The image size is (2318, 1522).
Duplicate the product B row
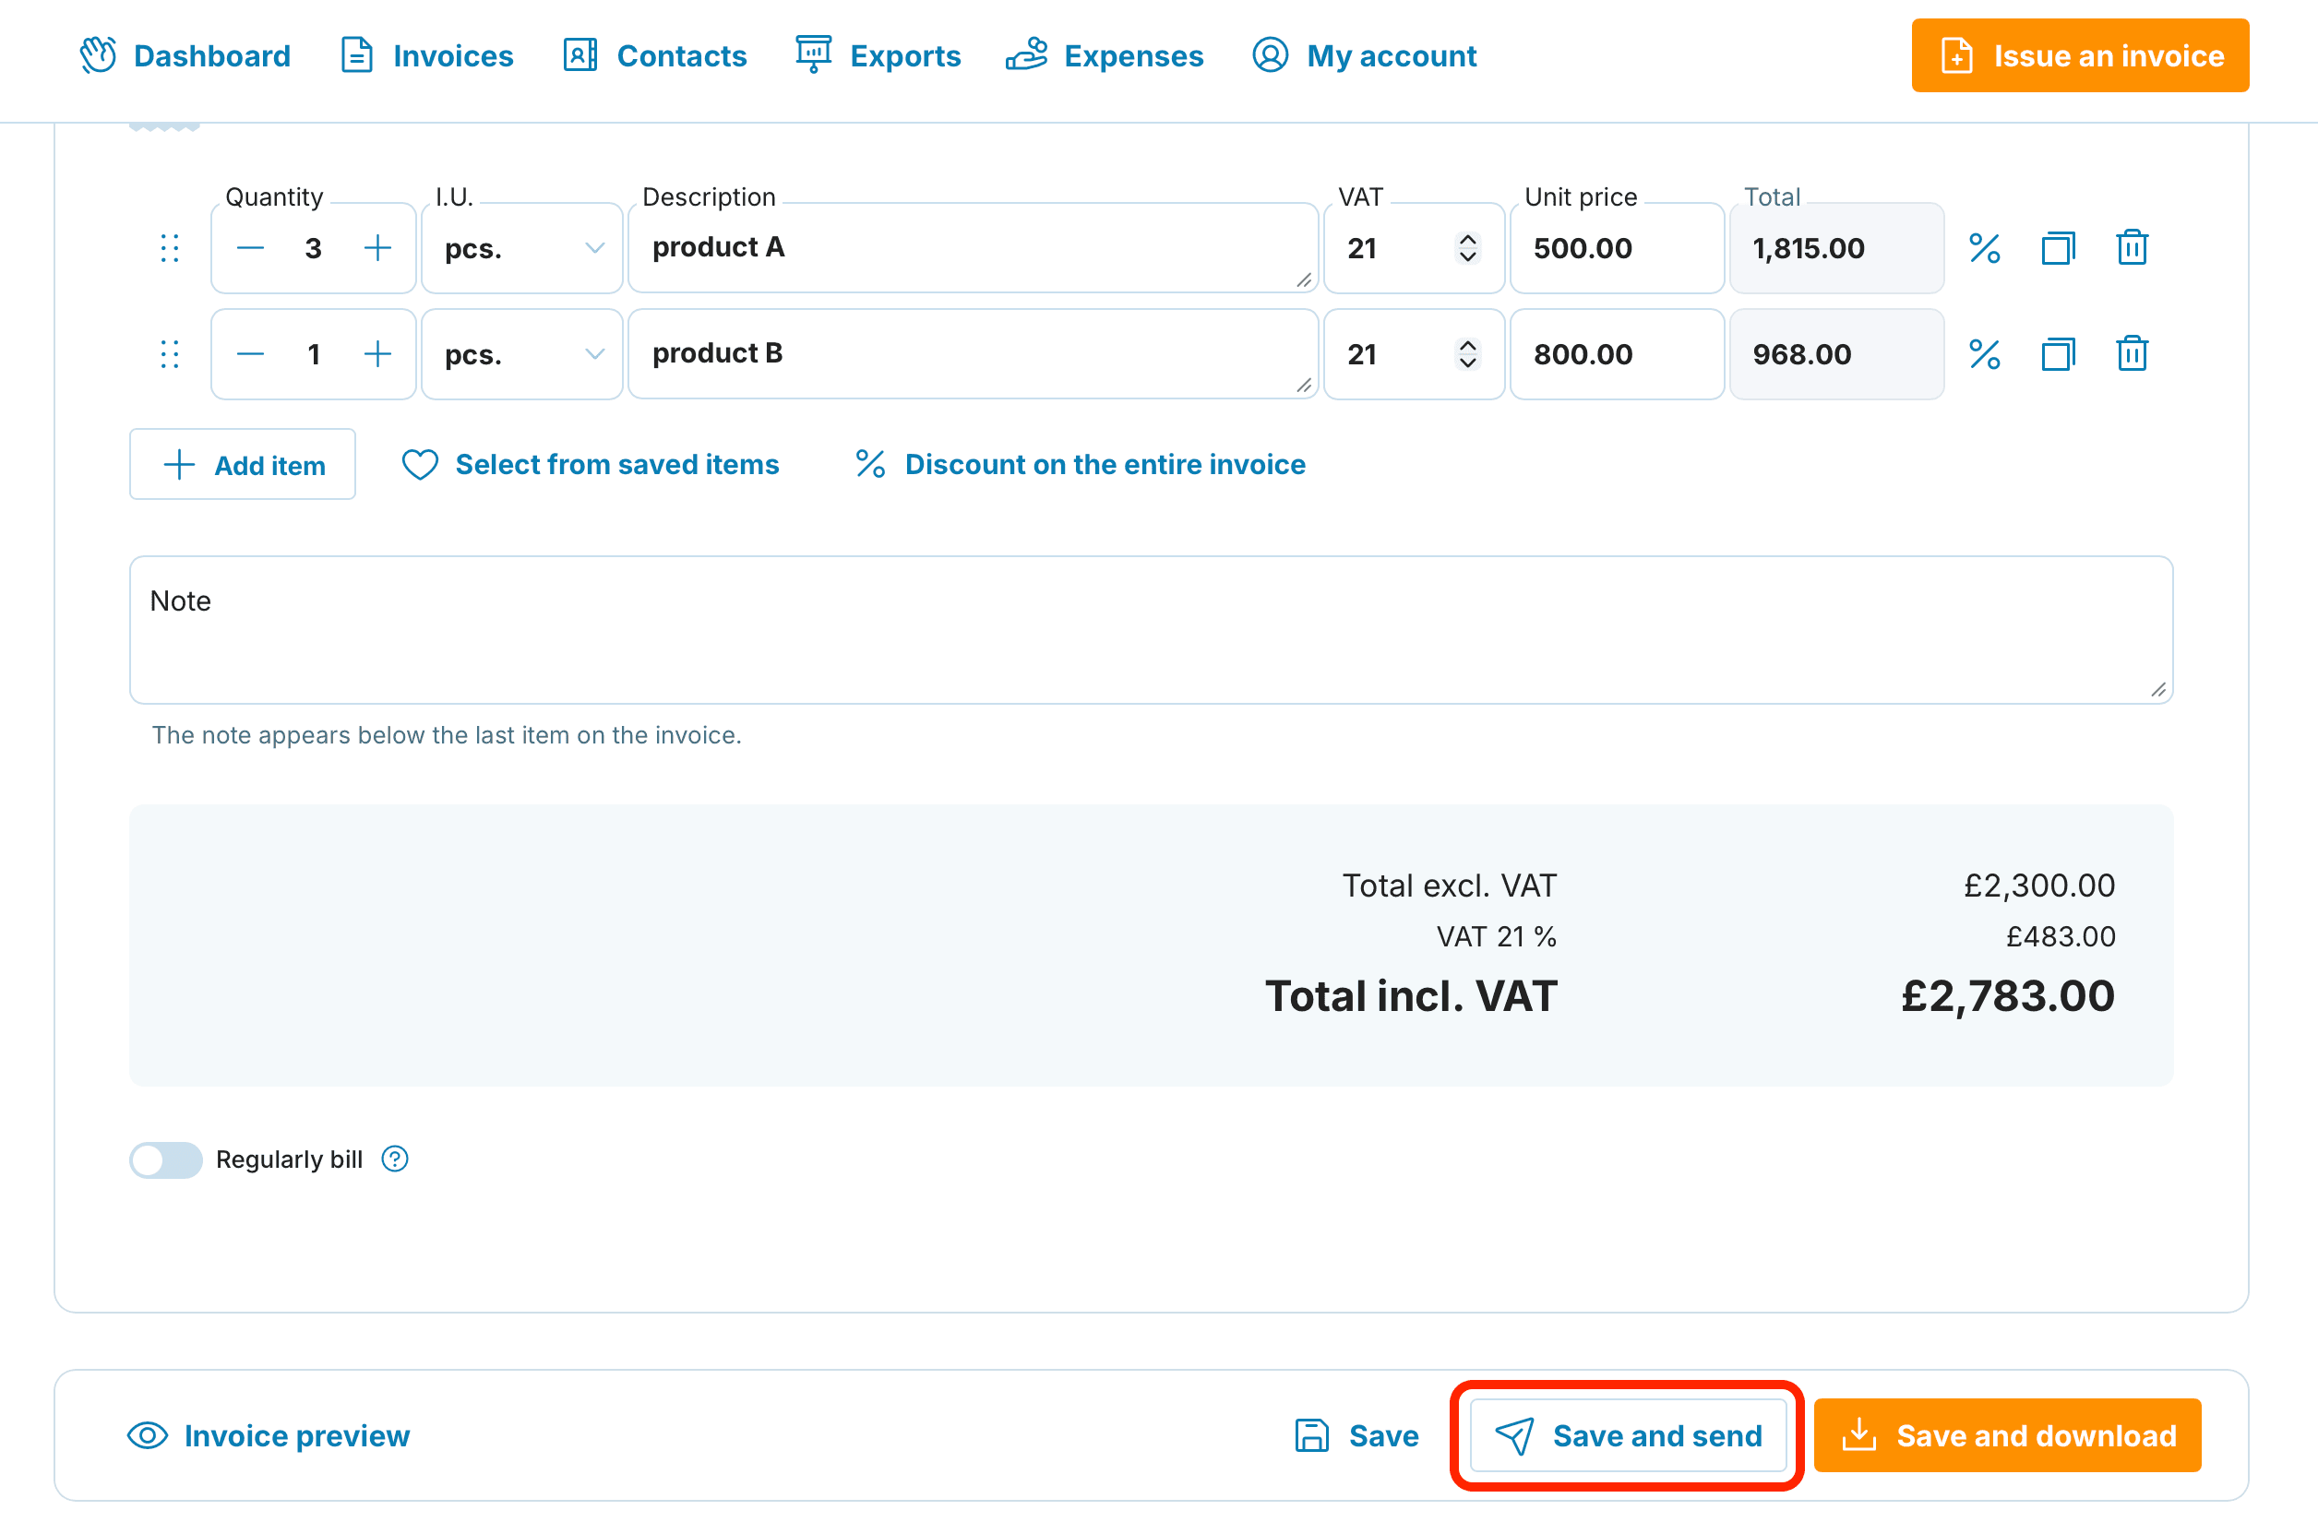[2058, 354]
